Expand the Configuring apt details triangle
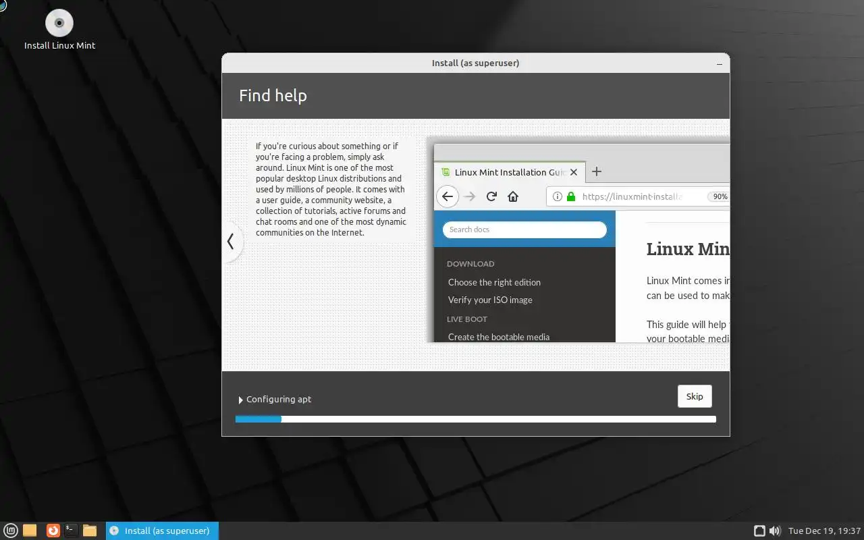 coord(240,400)
